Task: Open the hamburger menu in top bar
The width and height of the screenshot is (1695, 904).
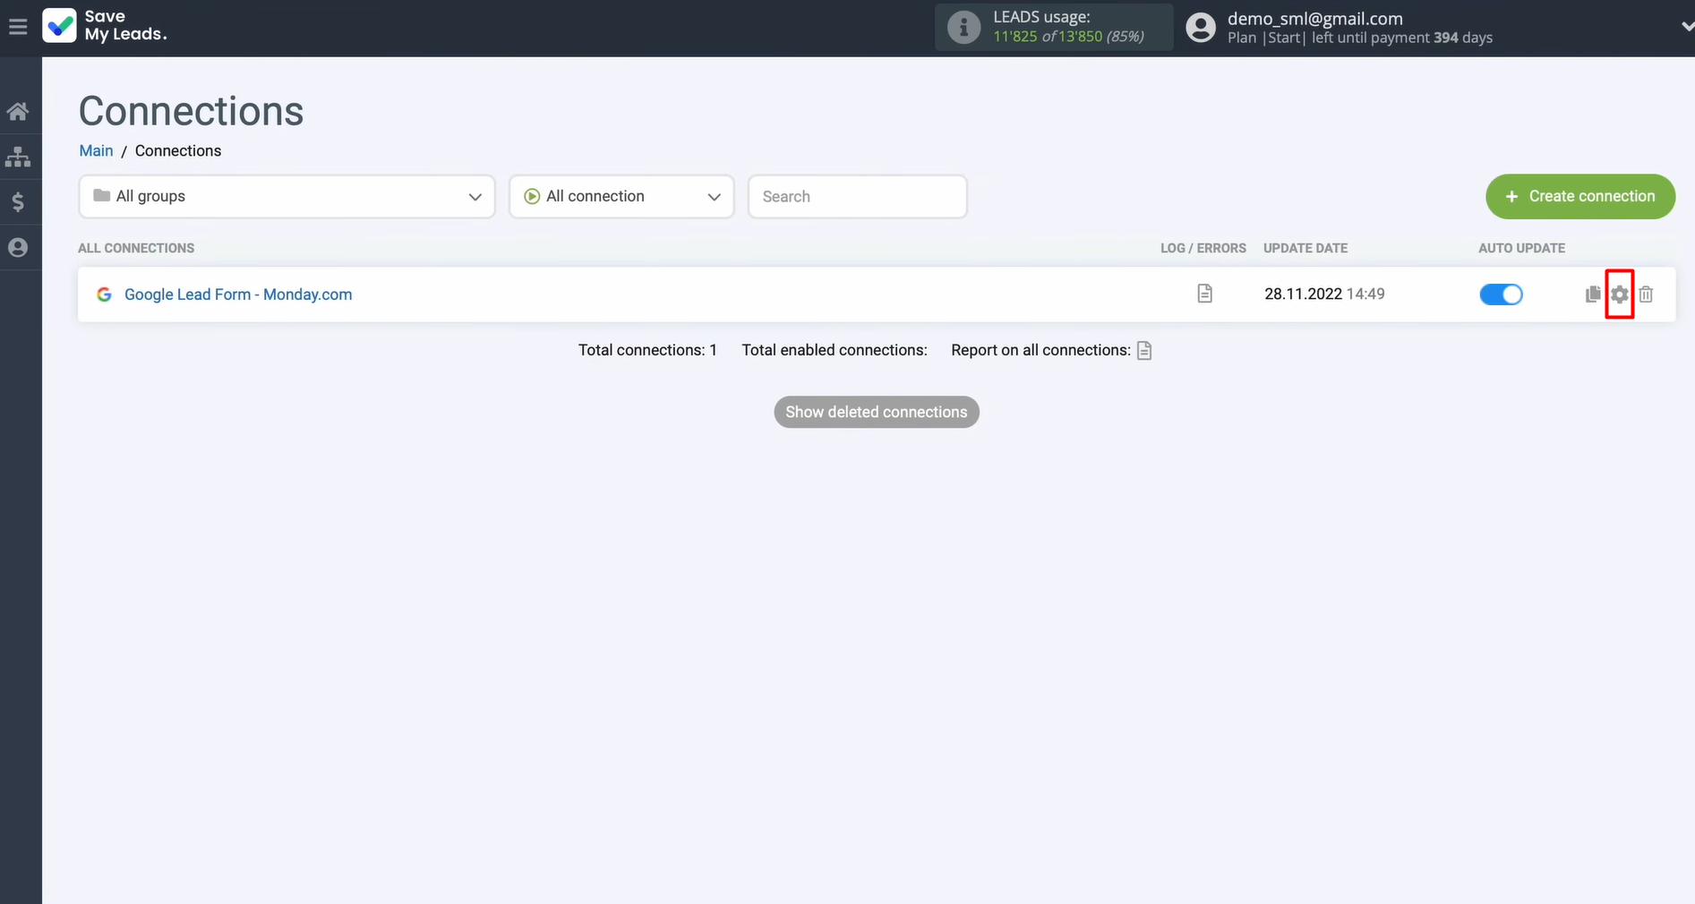Action: coord(18,27)
